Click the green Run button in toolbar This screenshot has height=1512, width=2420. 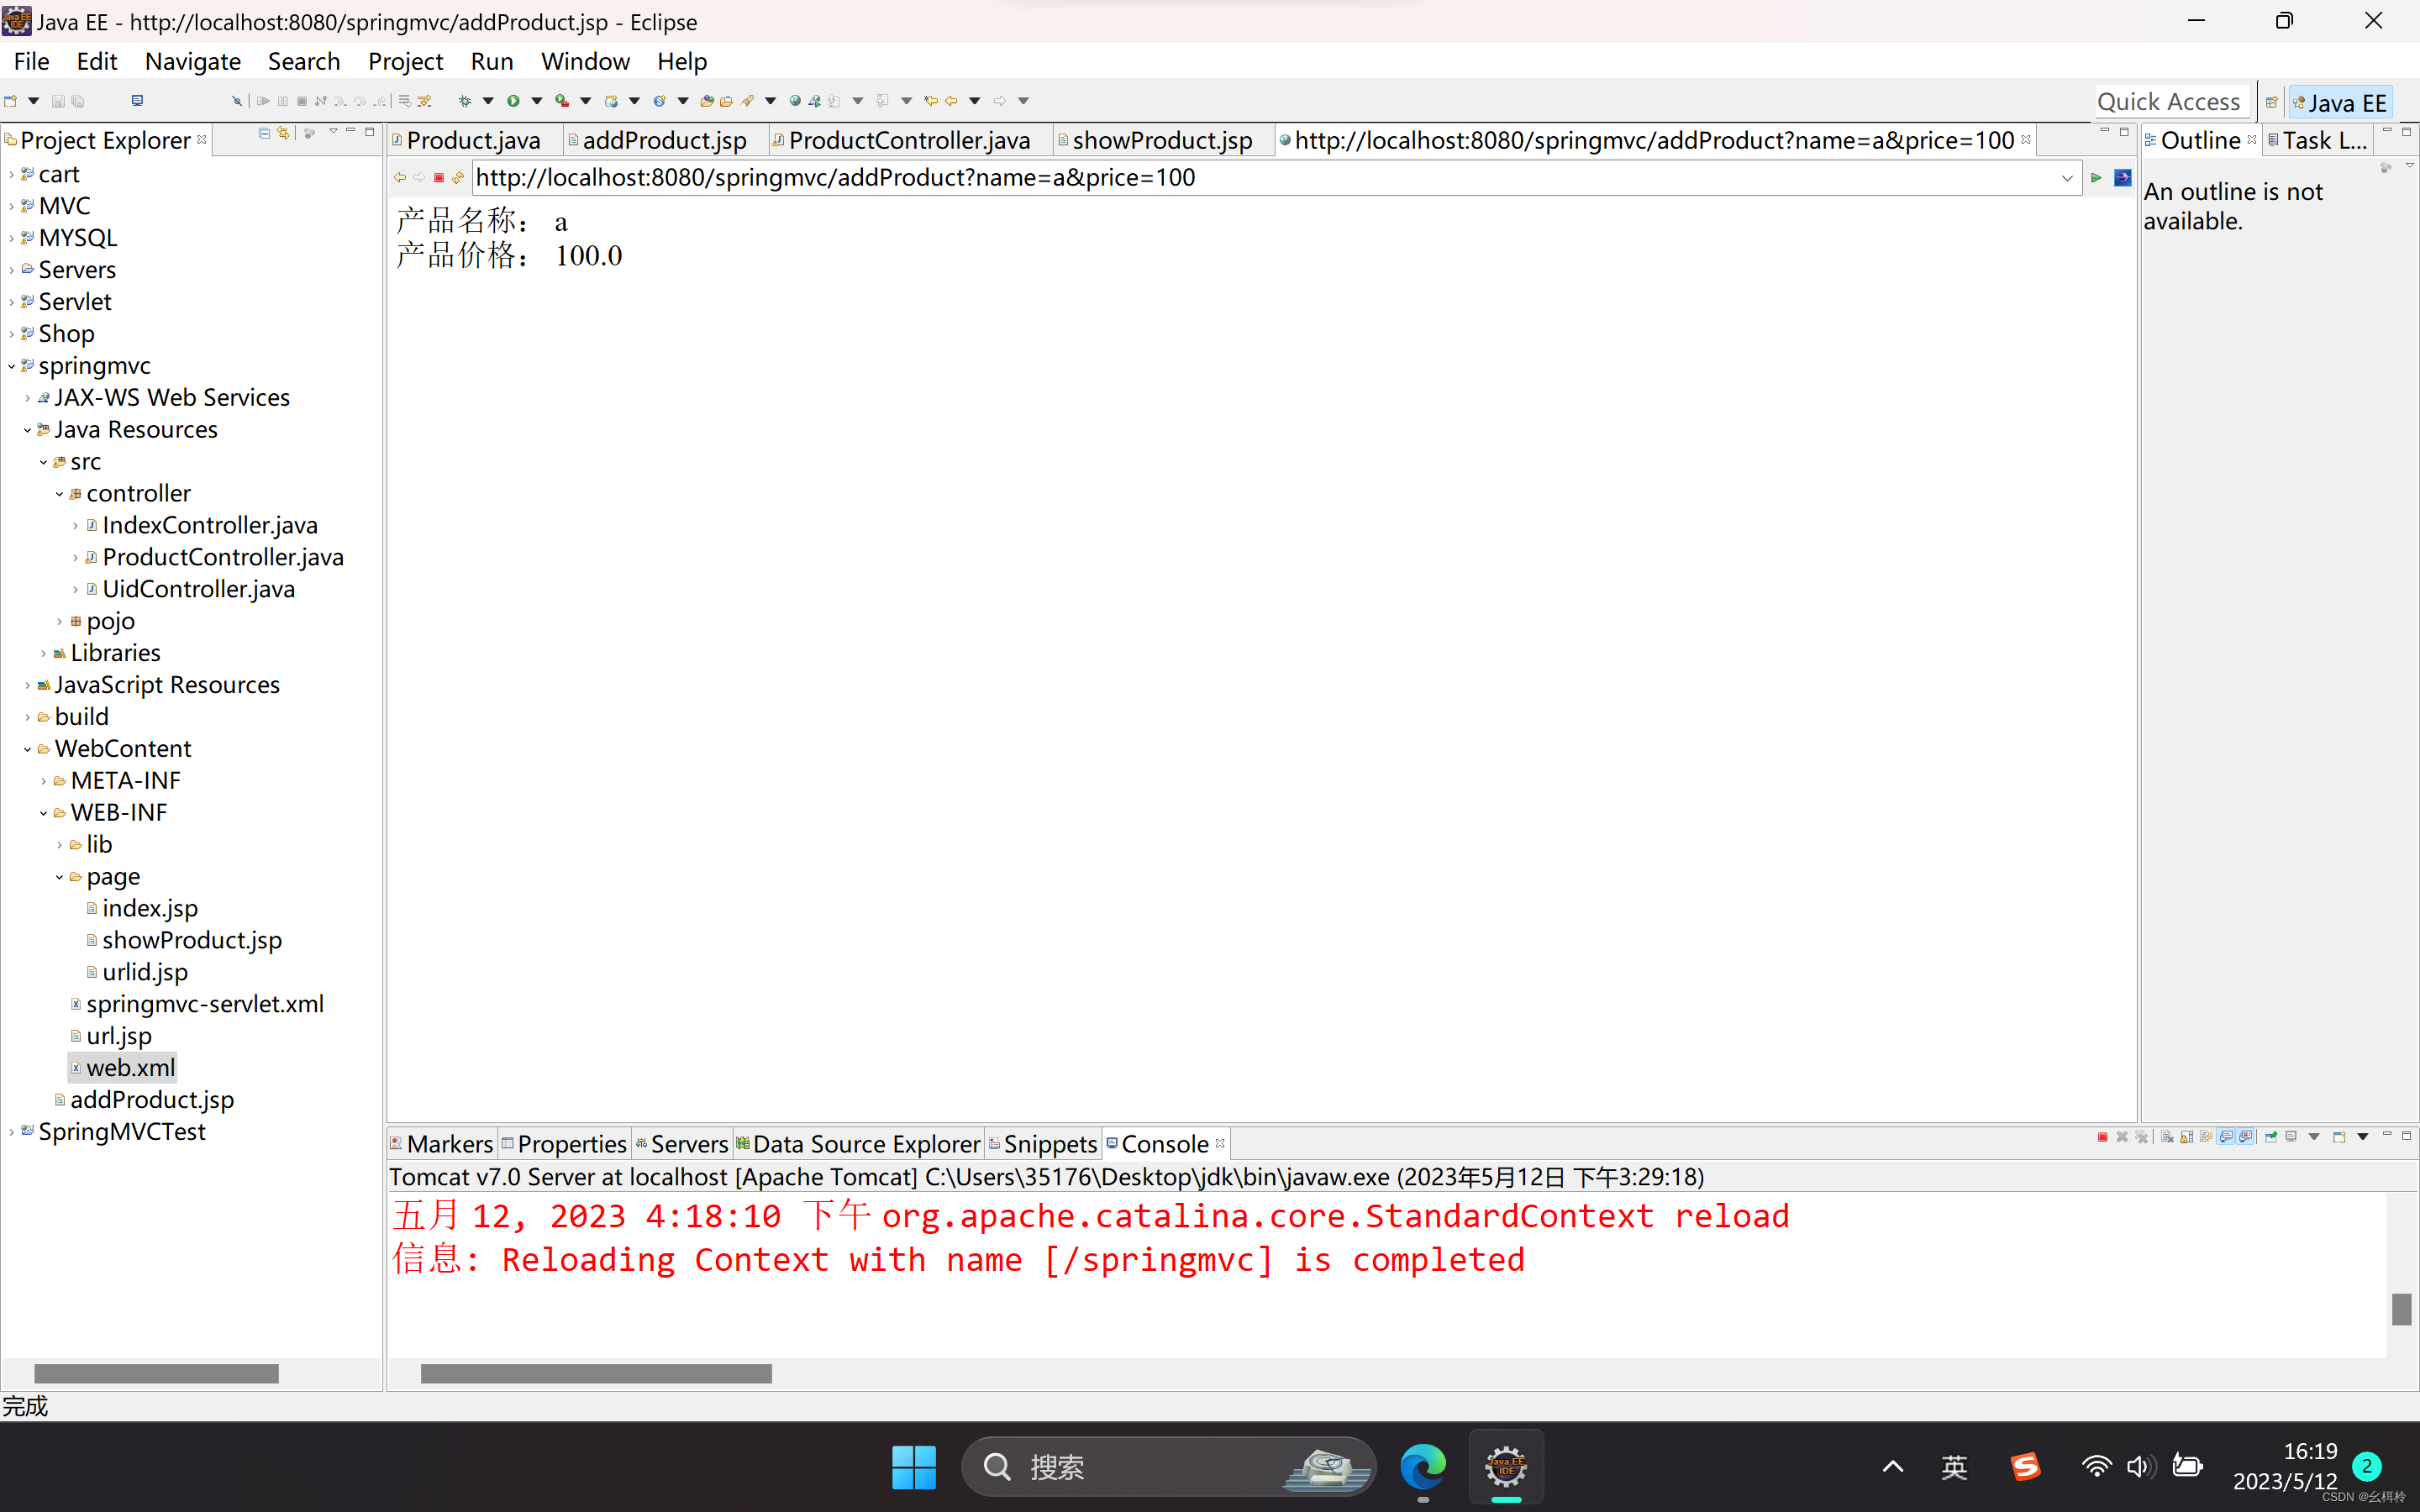[513, 101]
